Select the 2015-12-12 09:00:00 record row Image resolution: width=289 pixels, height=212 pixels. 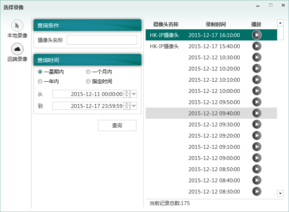214,158
